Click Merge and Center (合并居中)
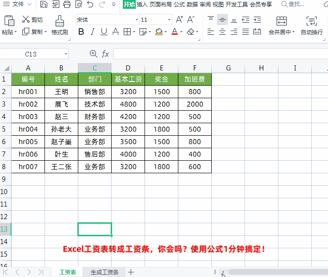 (x=282, y=25)
